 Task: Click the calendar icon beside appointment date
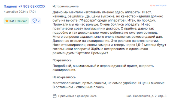[54, 96]
